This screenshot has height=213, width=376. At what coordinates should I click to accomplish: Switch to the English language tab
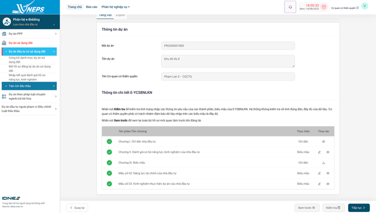coord(121,15)
